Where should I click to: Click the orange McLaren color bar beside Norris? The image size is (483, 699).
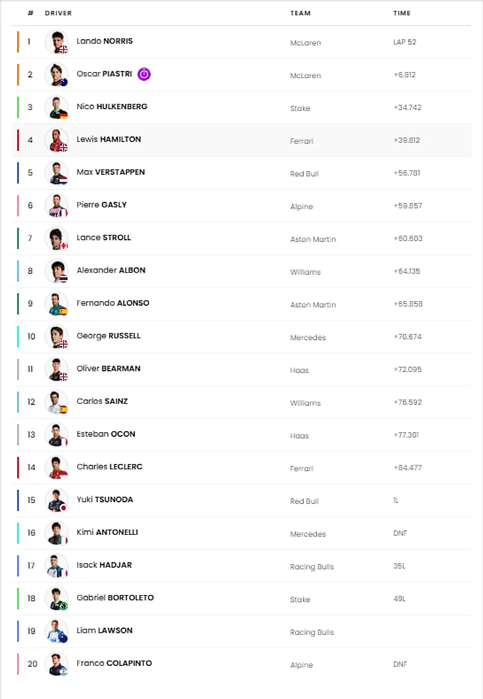tap(18, 42)
